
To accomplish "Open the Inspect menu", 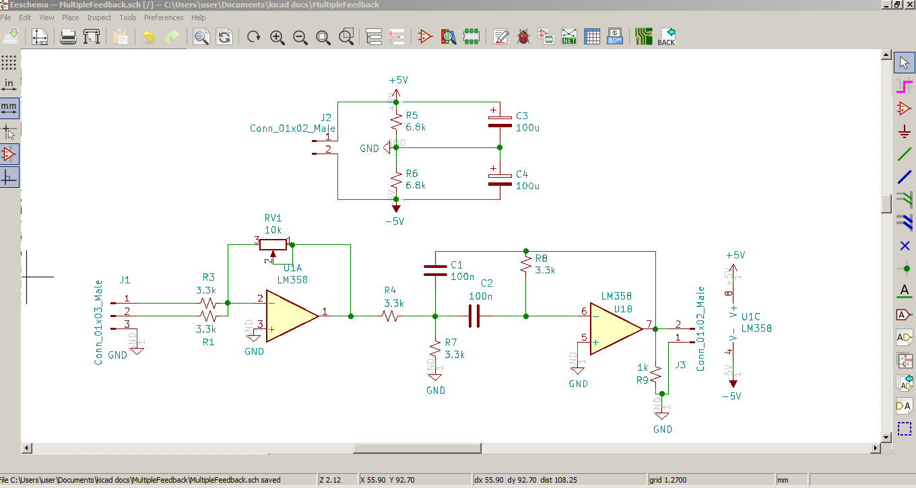I will (x=98, y=18).
